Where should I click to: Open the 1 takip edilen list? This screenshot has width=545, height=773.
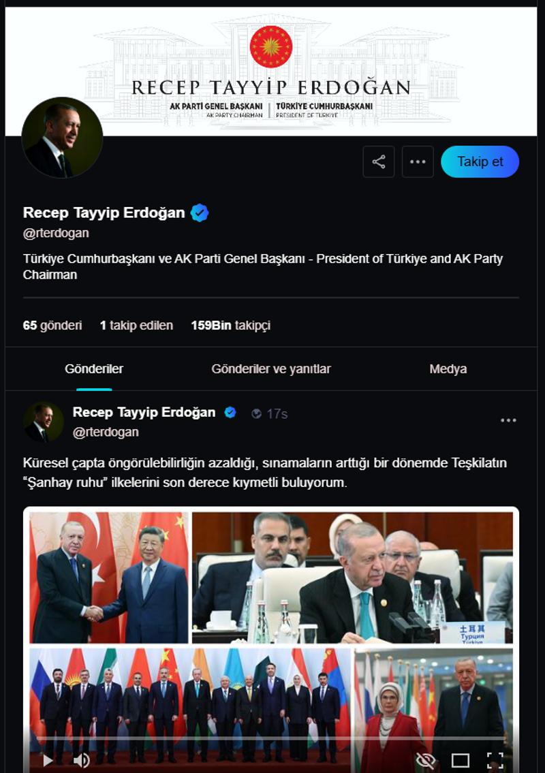(x=136, y=326)
